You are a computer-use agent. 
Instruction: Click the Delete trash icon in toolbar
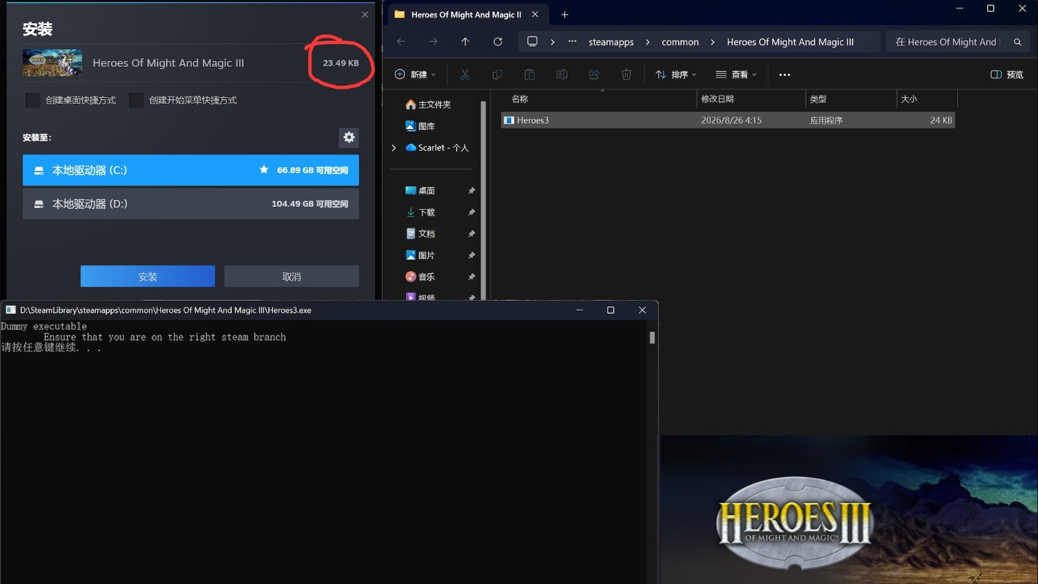click(626, 75)
